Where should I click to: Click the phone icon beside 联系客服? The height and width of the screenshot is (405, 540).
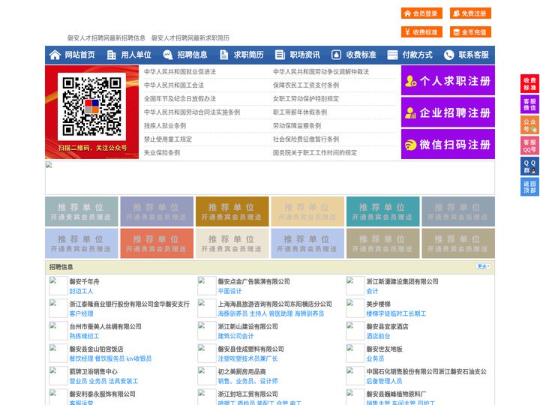tap(448, 55)
